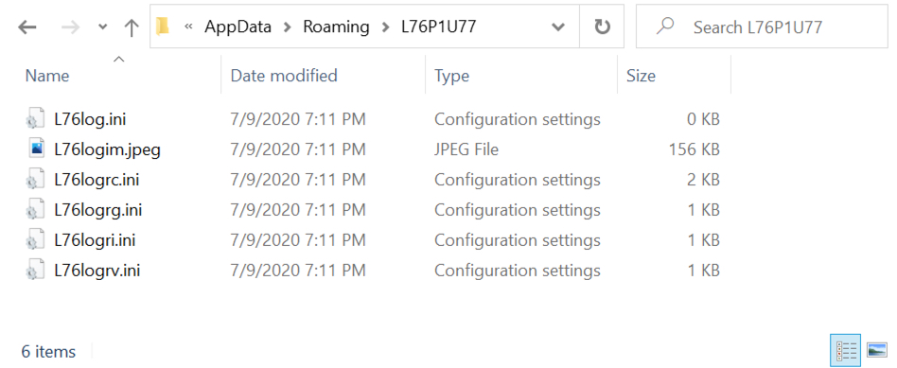Refresh the L76P1U77 folder view
This screenshot has width=897, height=368.
[x=602, y=26]
